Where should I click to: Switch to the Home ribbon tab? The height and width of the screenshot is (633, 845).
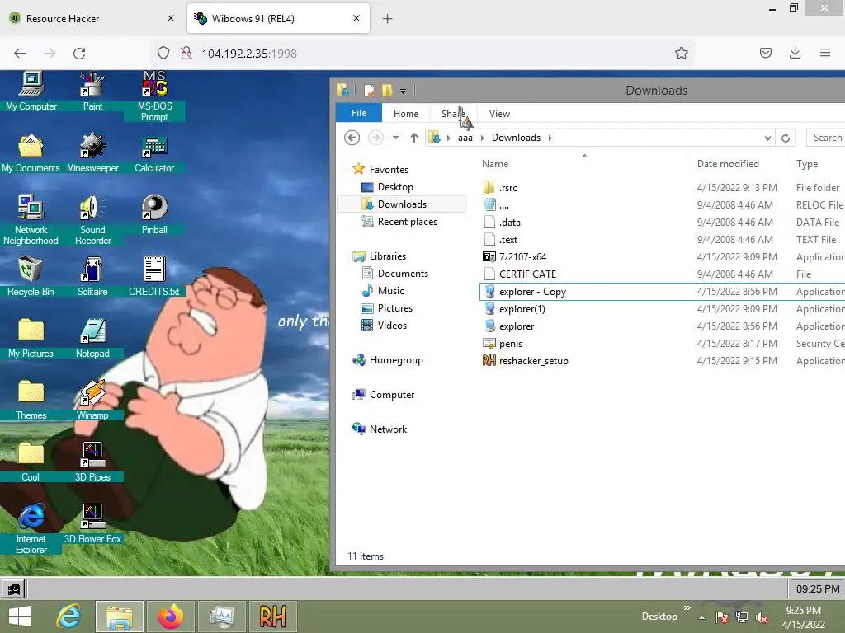tap(406, 114)
